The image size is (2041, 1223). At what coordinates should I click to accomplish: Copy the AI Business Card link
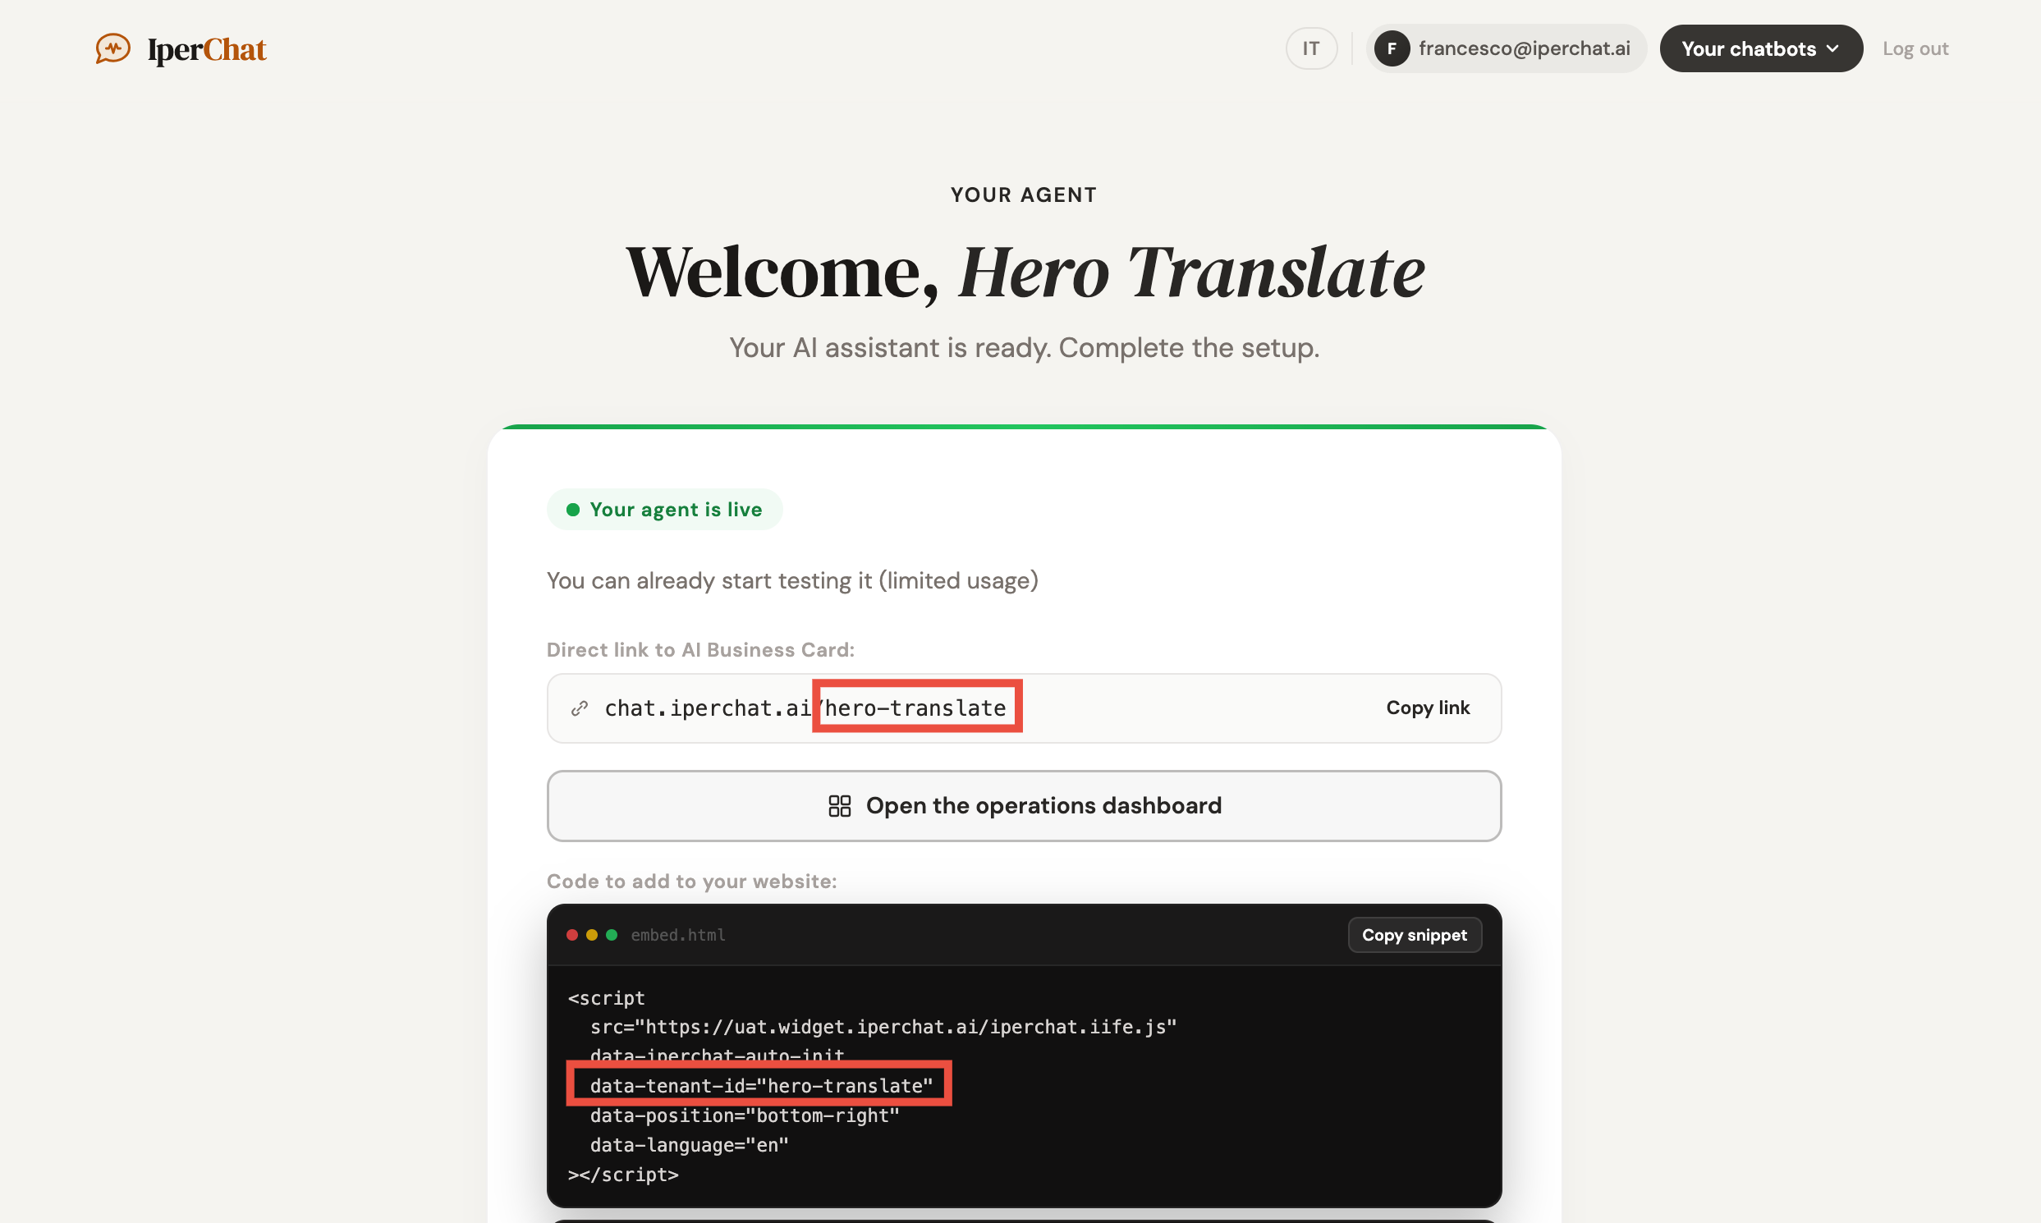tap(1428, 708)
